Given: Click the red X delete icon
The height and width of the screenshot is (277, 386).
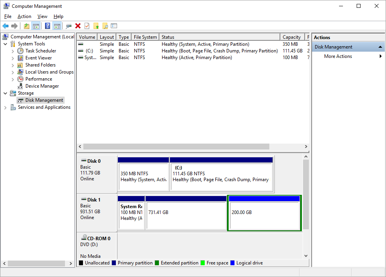Looking at the screenshot, I should coord(78,26).
